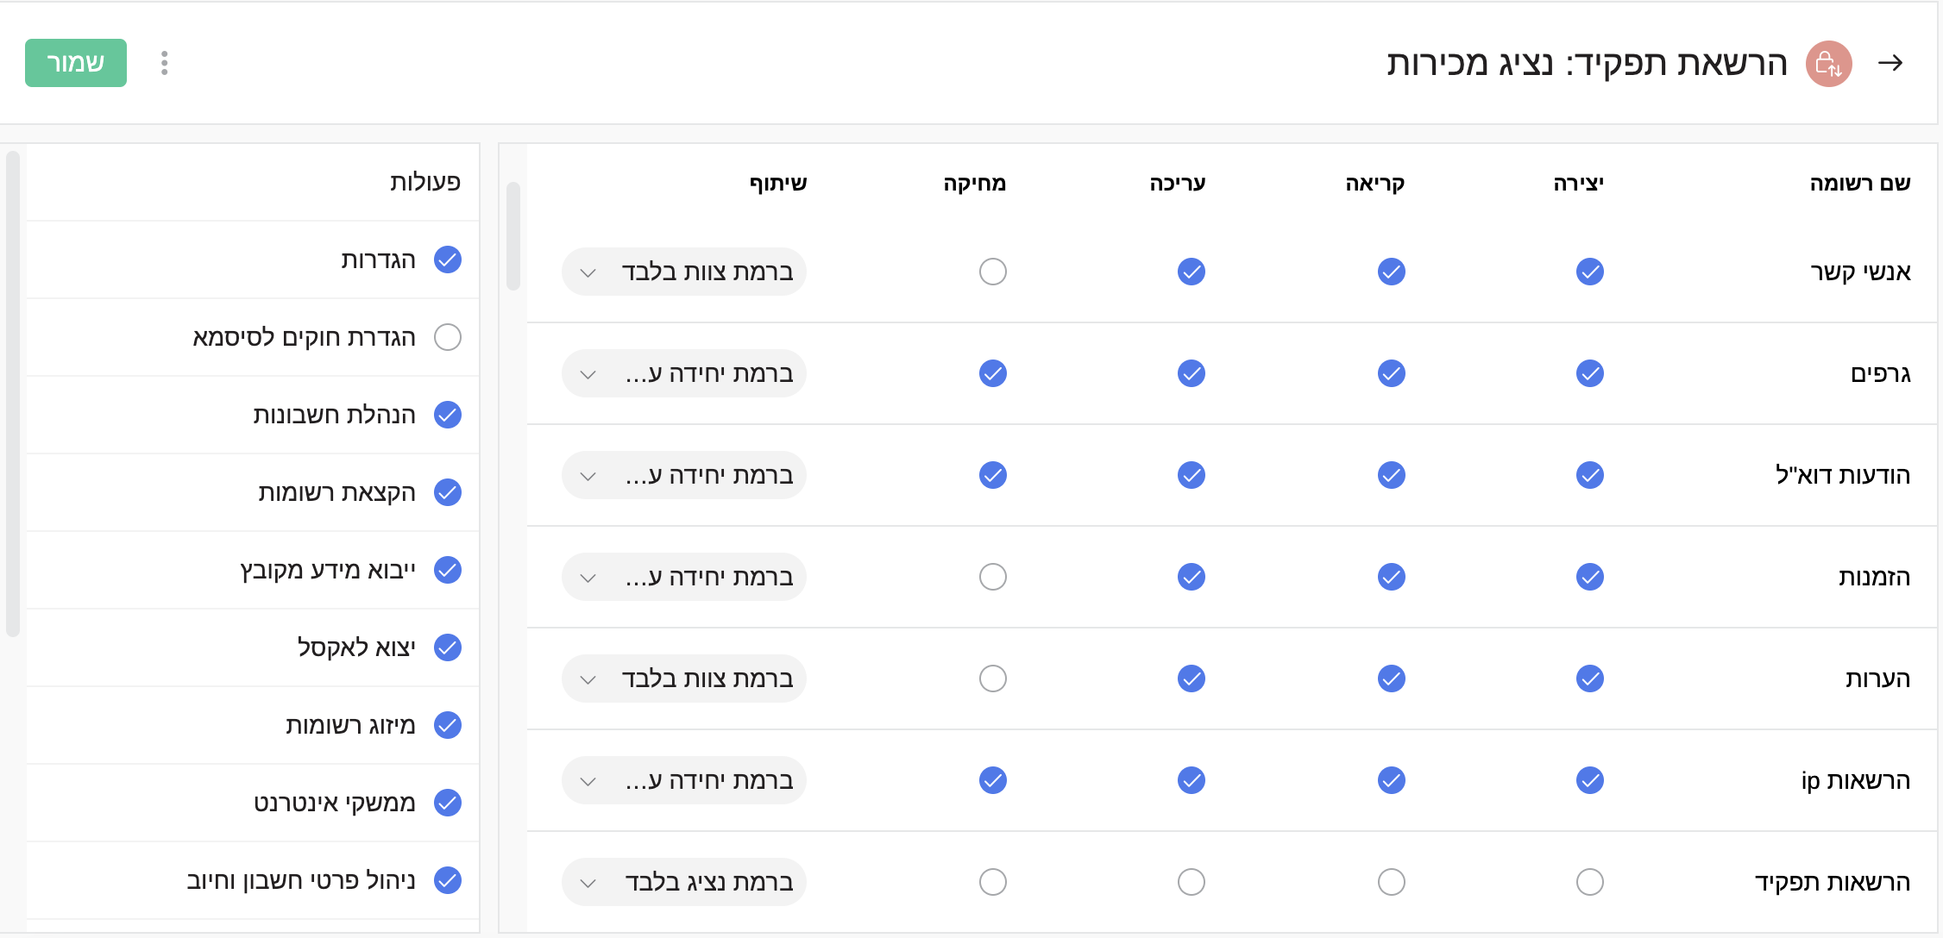Open sharing dropdown for הערות row
The width and height of the screenshot is (1943, 938).
(683, 678)
